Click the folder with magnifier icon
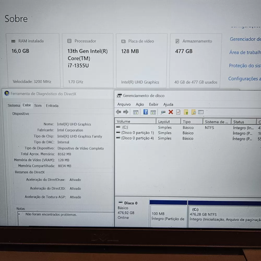261x261 pixels. point(193,112)
